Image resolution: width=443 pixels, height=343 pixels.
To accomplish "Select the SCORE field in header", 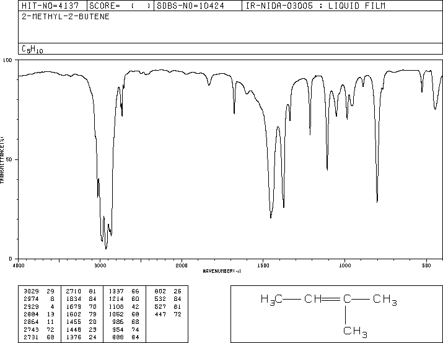I will (x=120, y=6).
